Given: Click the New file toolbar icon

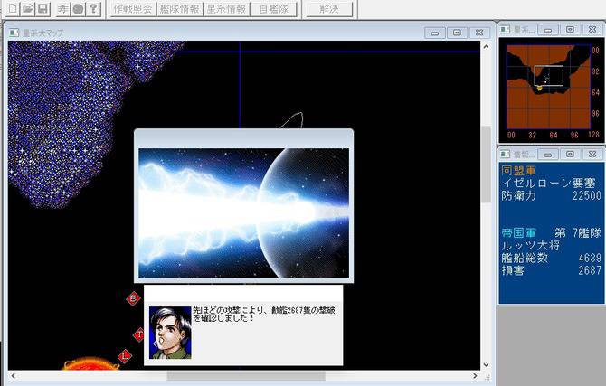Looking at the screenshot, I should (x=13, y=8).
